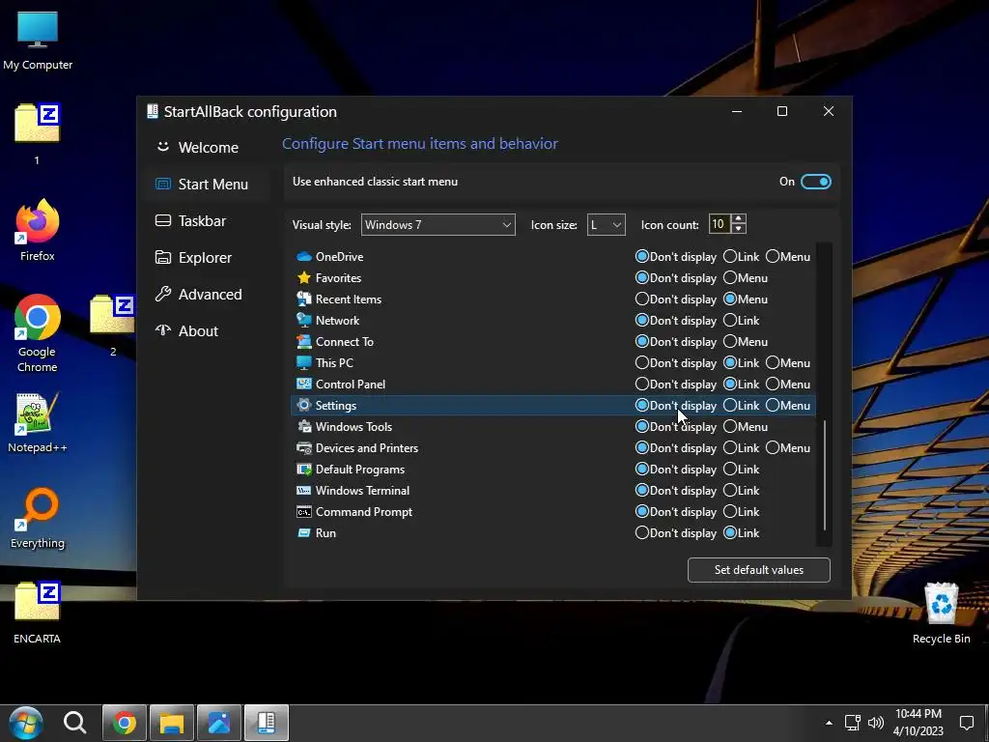Select the Notepad++ desktop icon
989x742 pixels.
click(x=38, y=423)
